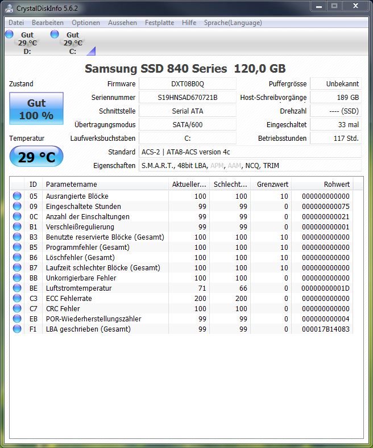Screen dimensions: 373x448
Task: Click status orb for Anzahl der Einschaltungen
Action: tap(17, 216)
